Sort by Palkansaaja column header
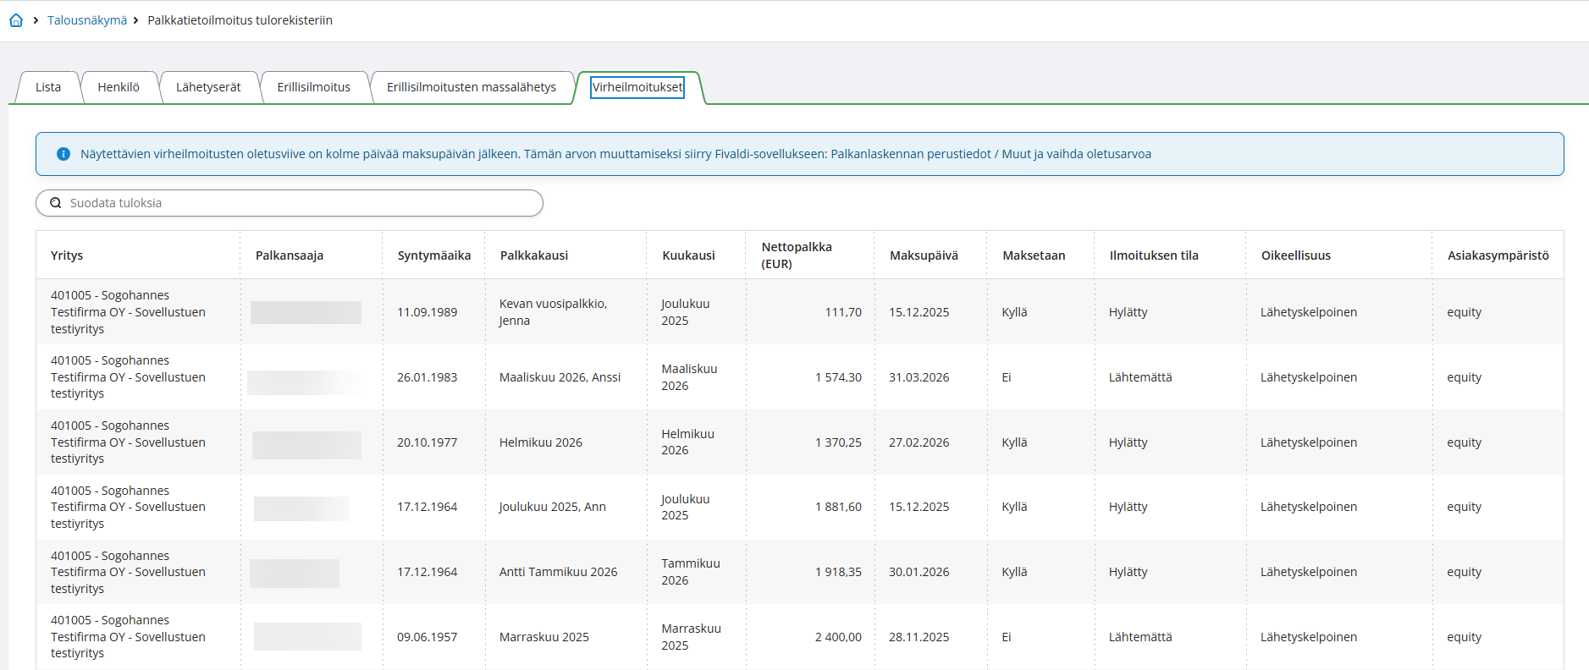 290,255
